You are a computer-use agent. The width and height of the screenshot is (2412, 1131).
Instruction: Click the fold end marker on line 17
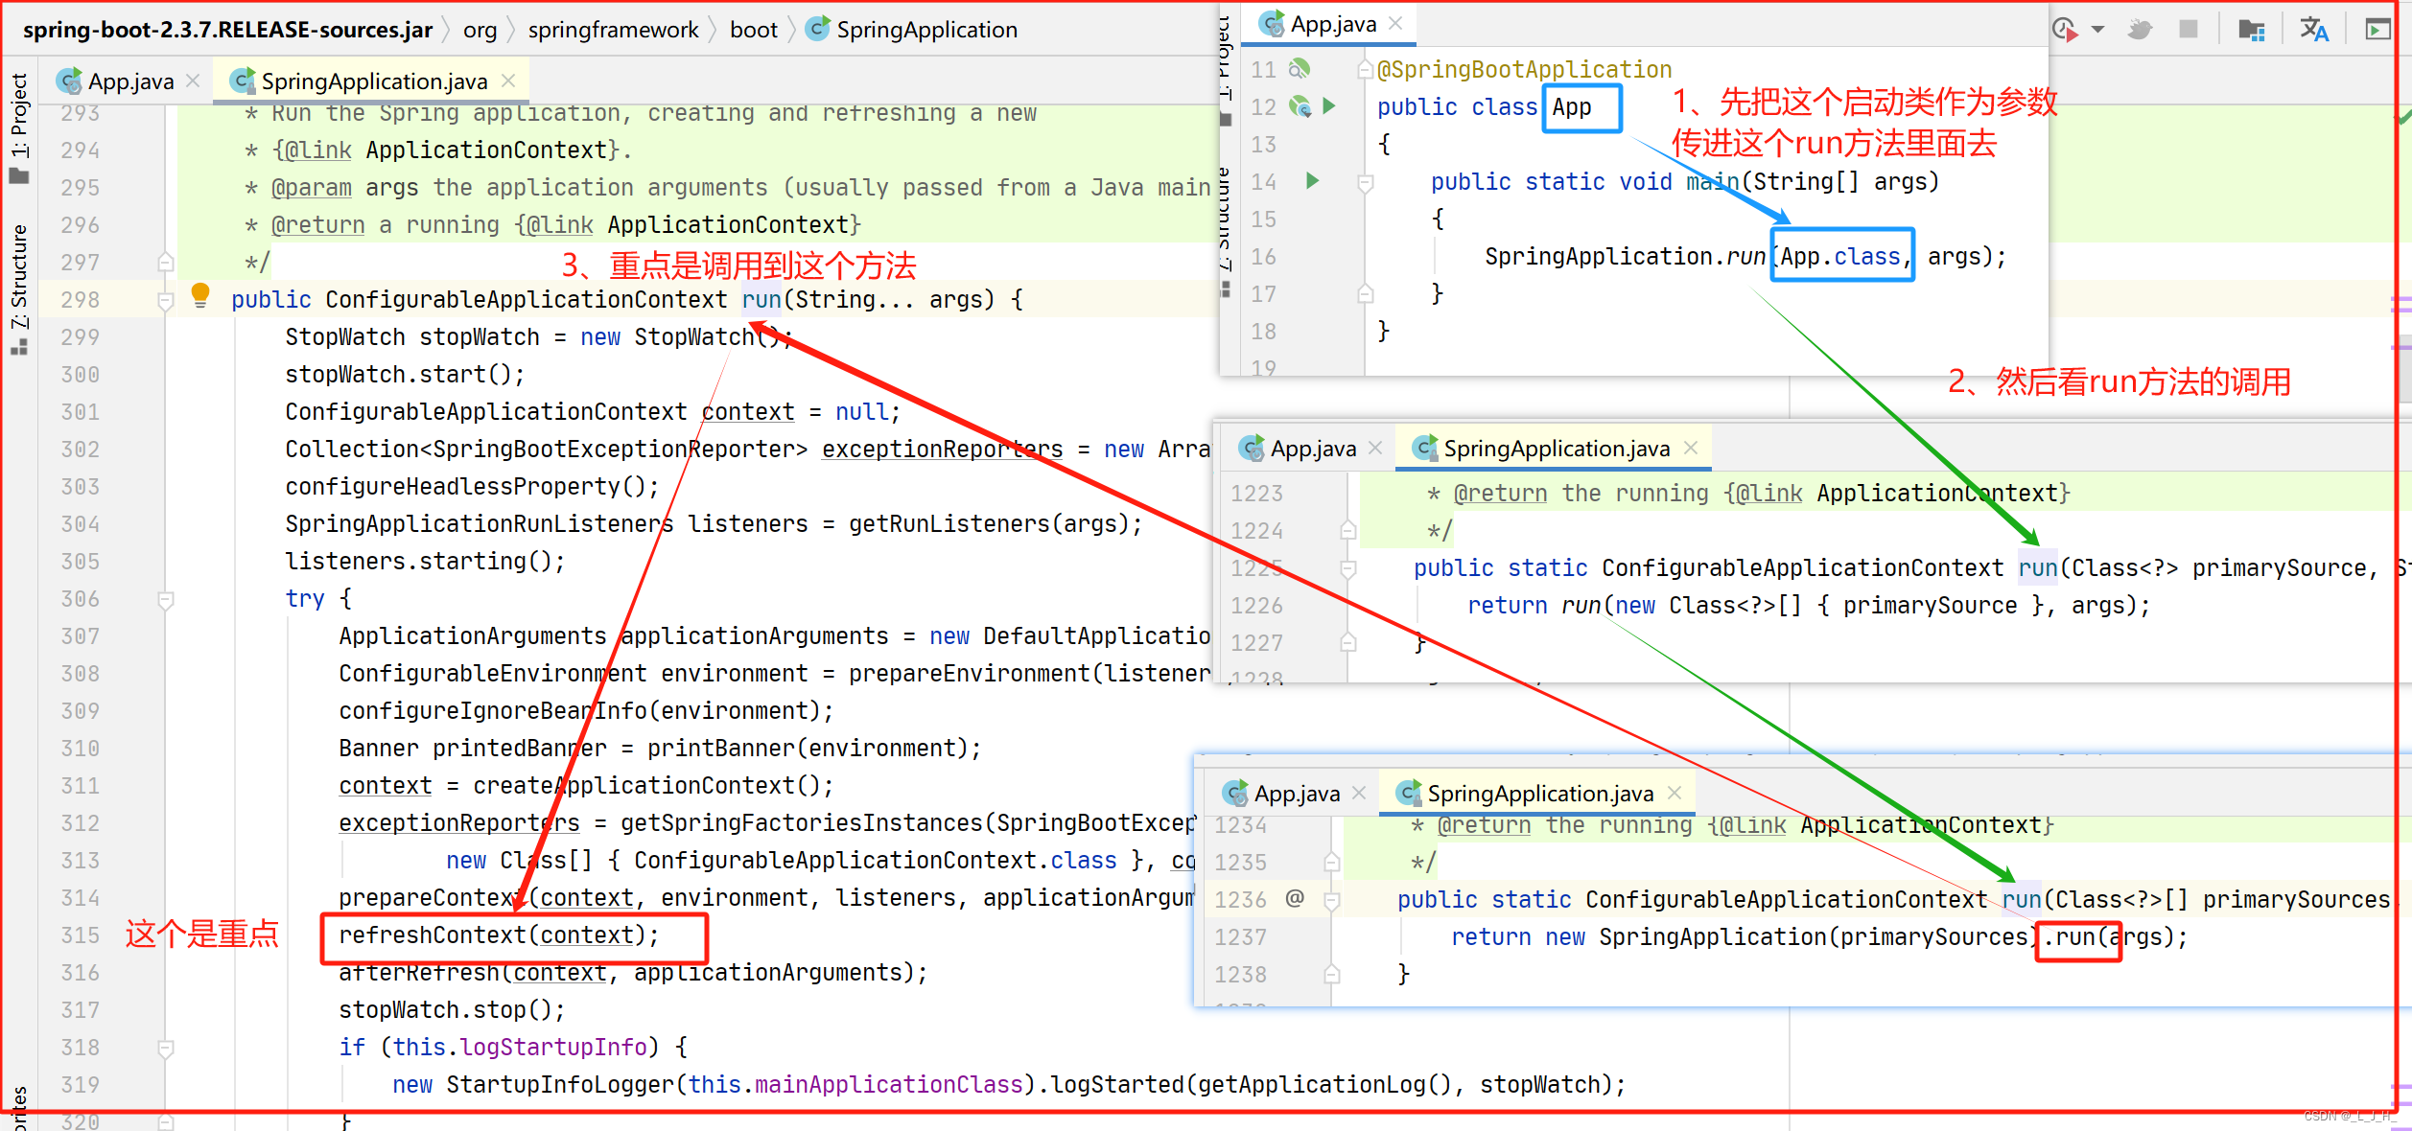1365,293
